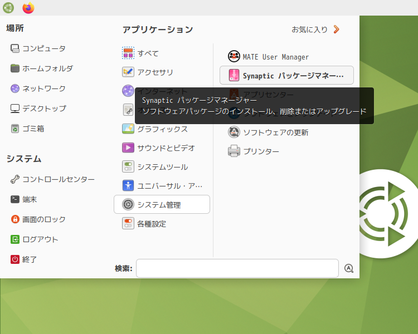Viewport: 418px width, 334px height.
Task: Click the コントロールセンター wrench icon
Action: coord(15,179)
